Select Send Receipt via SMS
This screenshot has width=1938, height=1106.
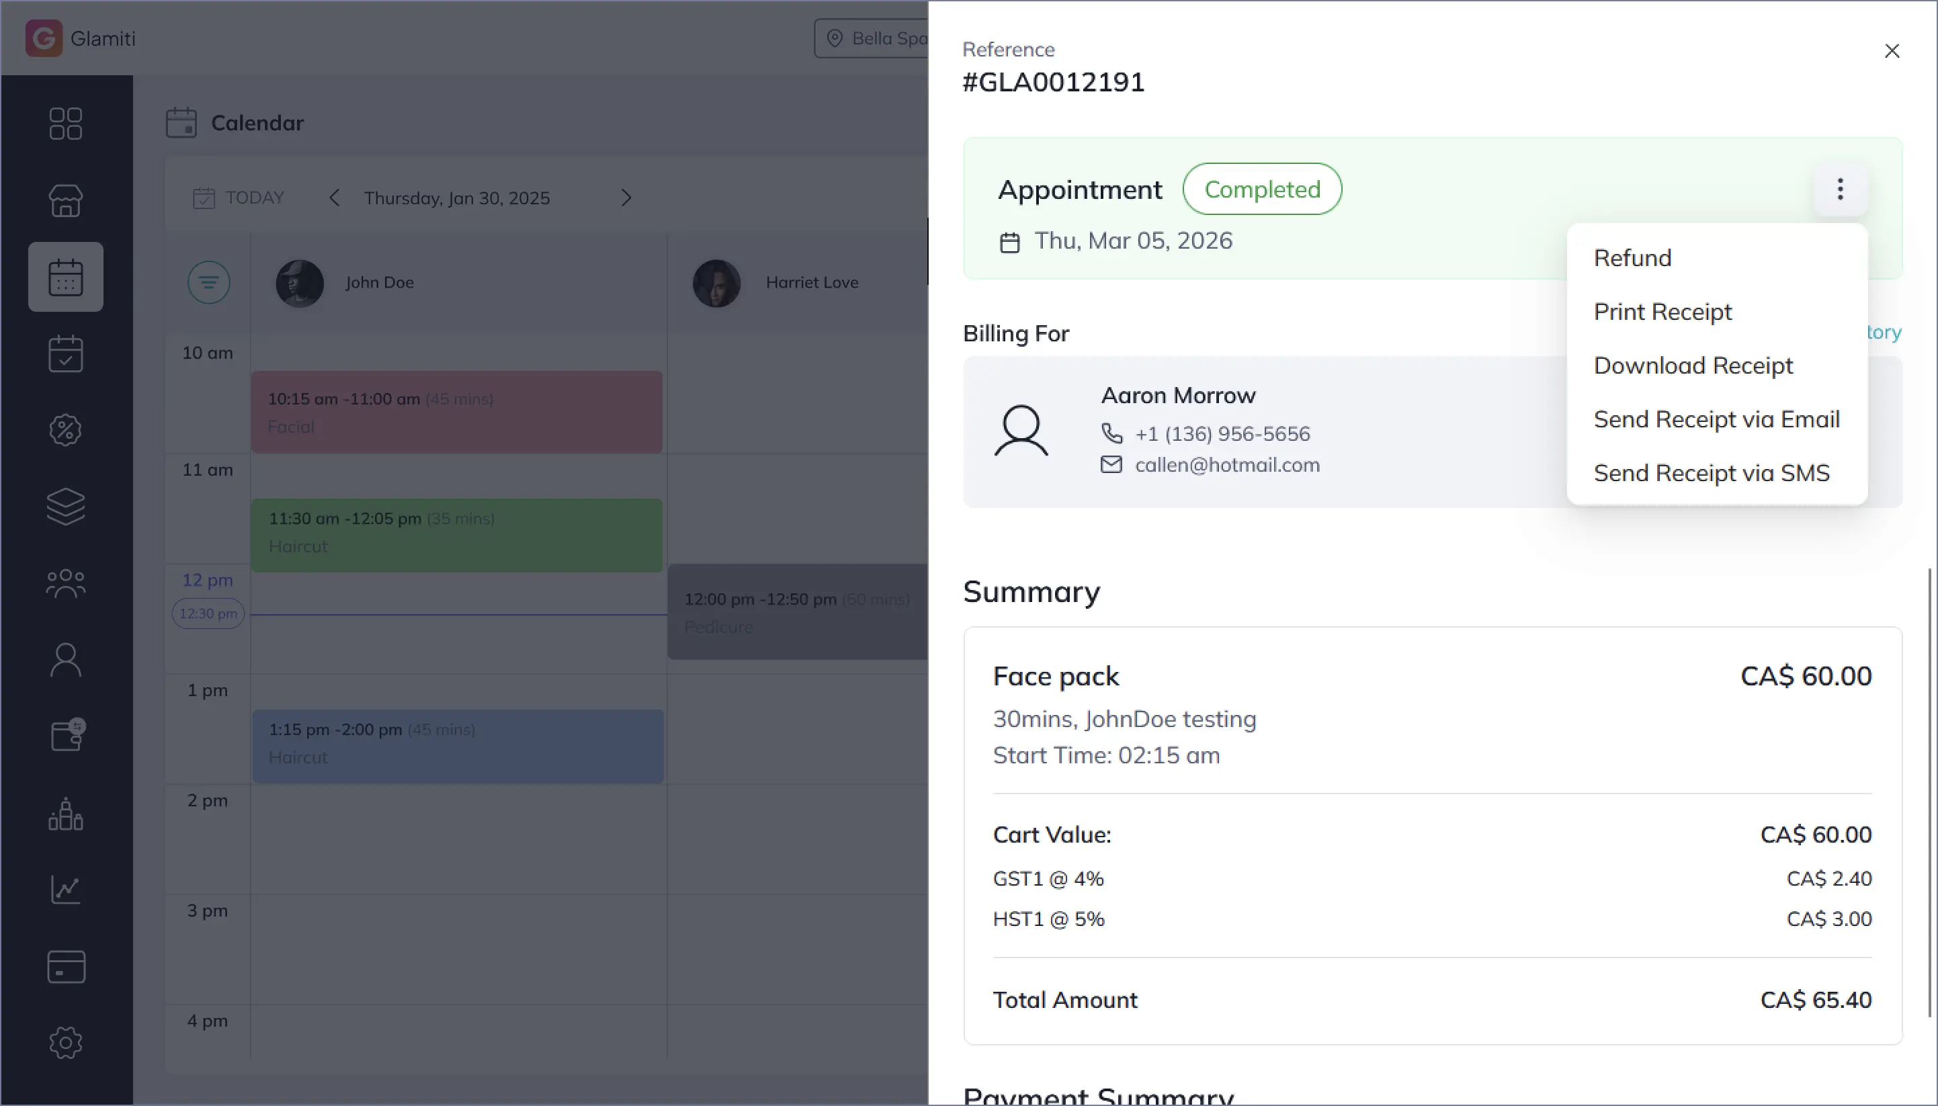(1711, 473)
